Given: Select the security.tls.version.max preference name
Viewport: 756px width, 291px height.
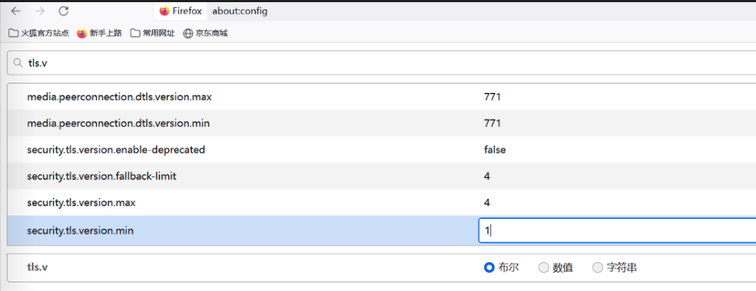Looking at the screenshot, I should coord(81,203).
